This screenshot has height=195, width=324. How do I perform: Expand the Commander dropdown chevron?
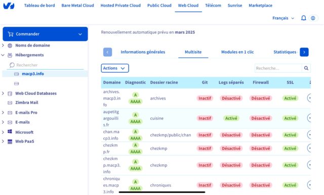[80, 34]
